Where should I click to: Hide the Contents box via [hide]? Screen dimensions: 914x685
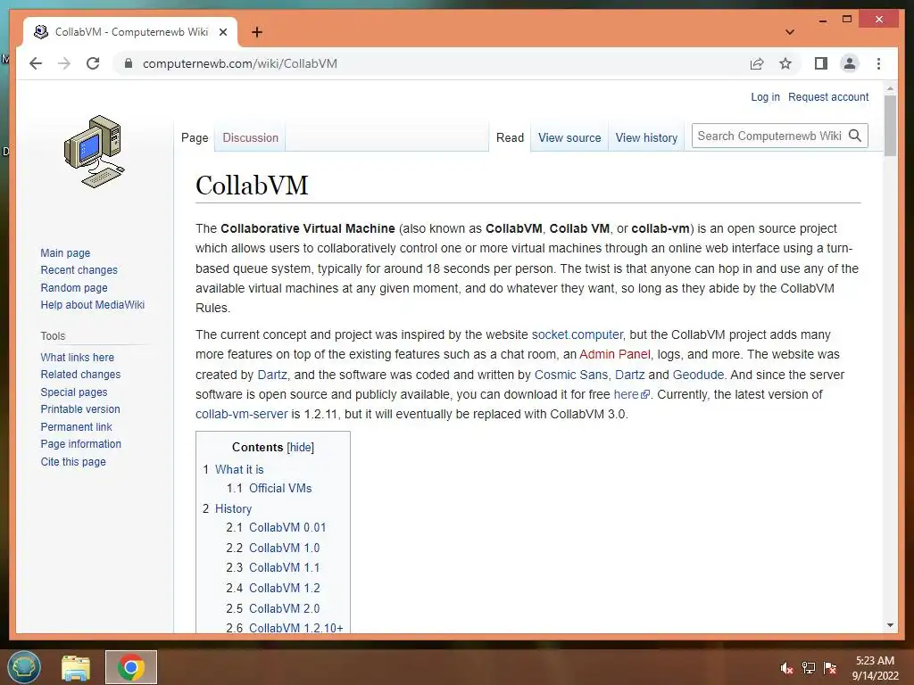click(300, 448)
